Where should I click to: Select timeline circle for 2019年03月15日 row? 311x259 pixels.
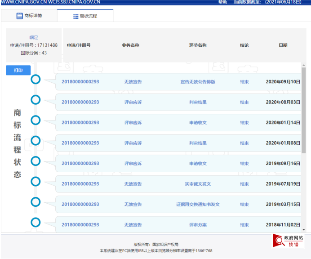click(36, 202)
